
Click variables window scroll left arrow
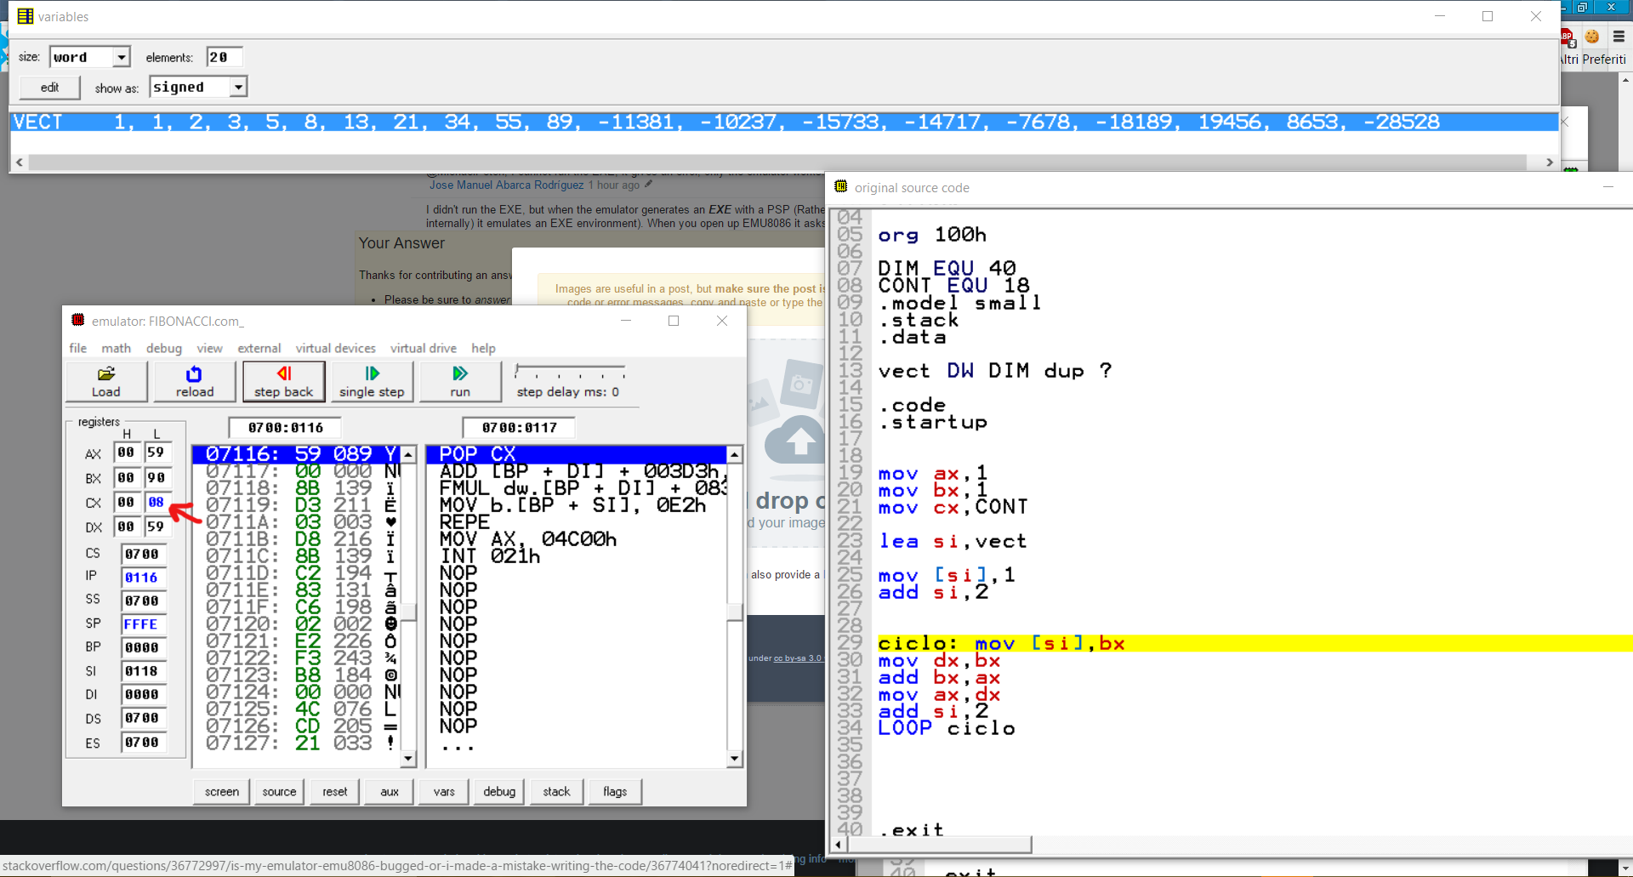click(x=19, y=162)
